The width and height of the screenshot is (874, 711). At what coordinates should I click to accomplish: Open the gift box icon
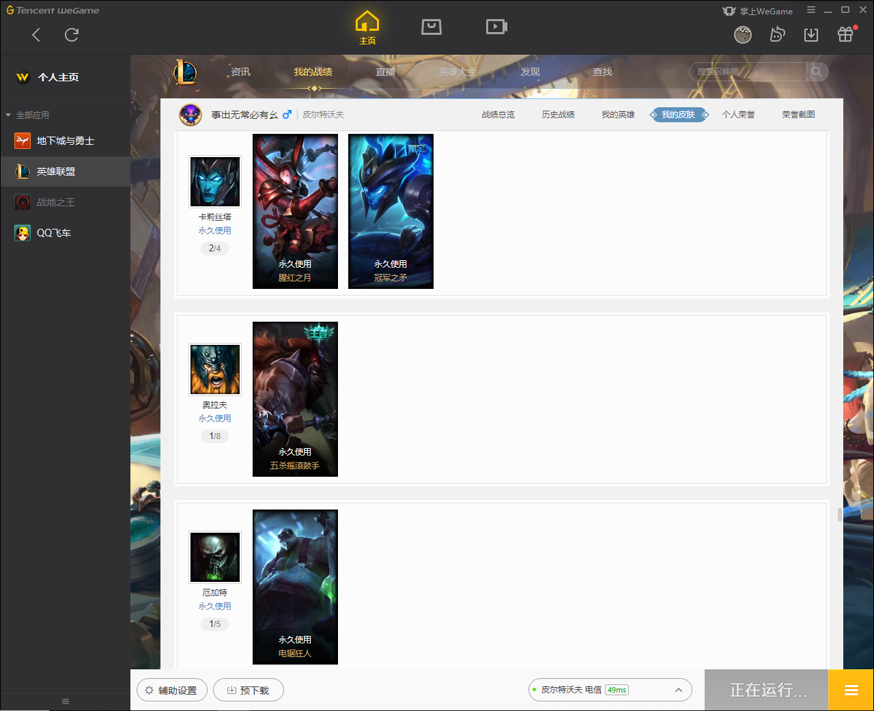pyautogui.click(x=845, y=34)
